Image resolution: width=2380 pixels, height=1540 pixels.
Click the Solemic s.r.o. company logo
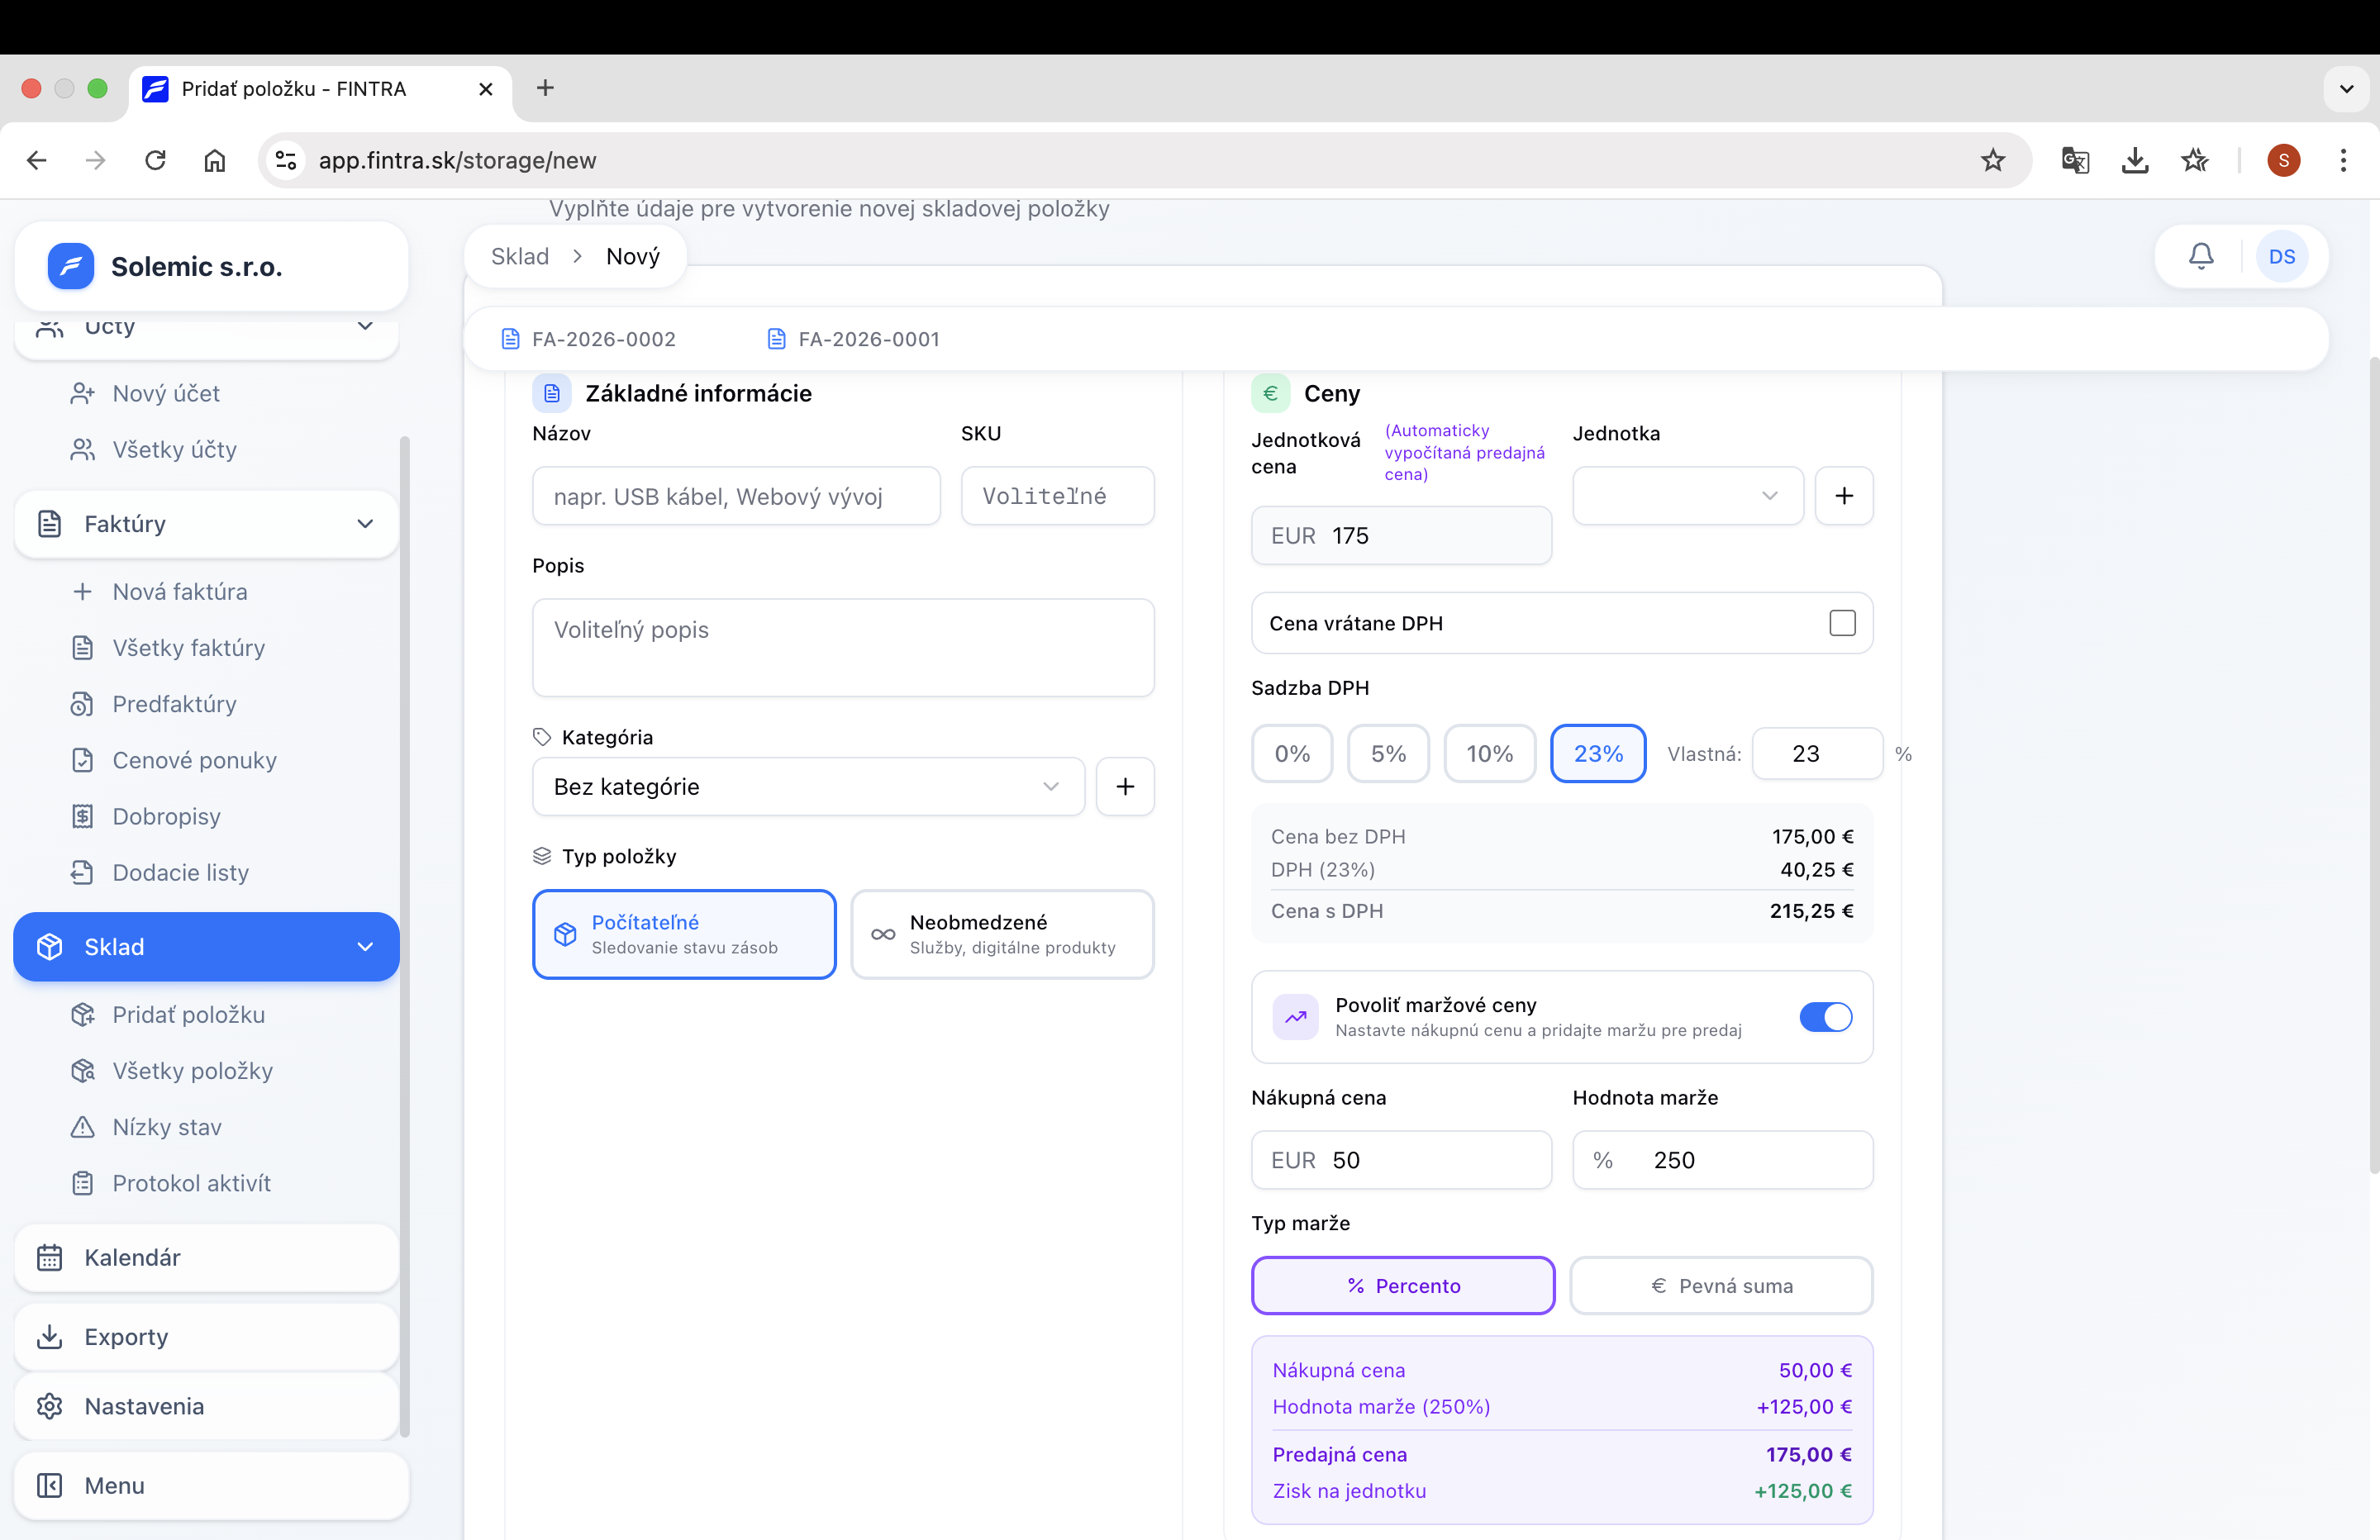(x=70, y=266)
